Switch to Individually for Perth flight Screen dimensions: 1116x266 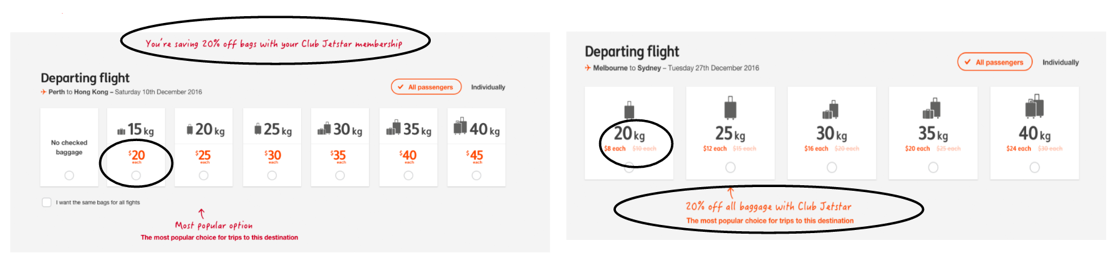[x=488, y=87]
